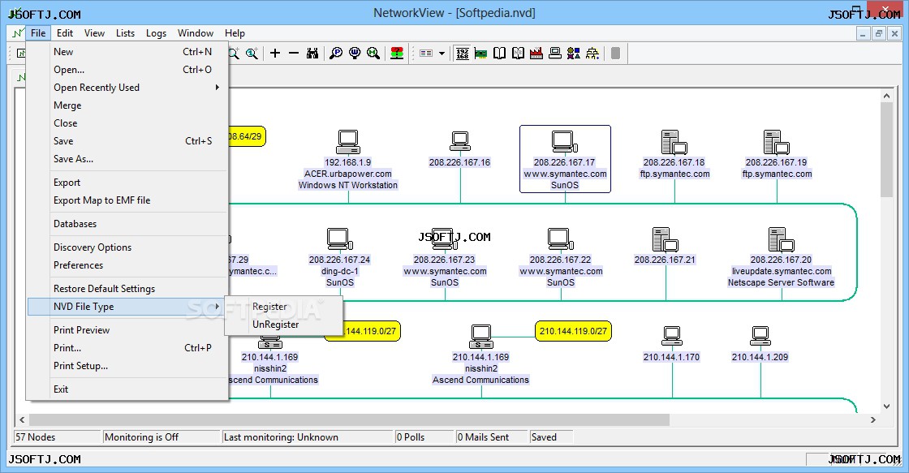The height and width of the screenshot is (473, 909).
Task: Open Databases from the File menu
Action: click(x=127, y=224)
